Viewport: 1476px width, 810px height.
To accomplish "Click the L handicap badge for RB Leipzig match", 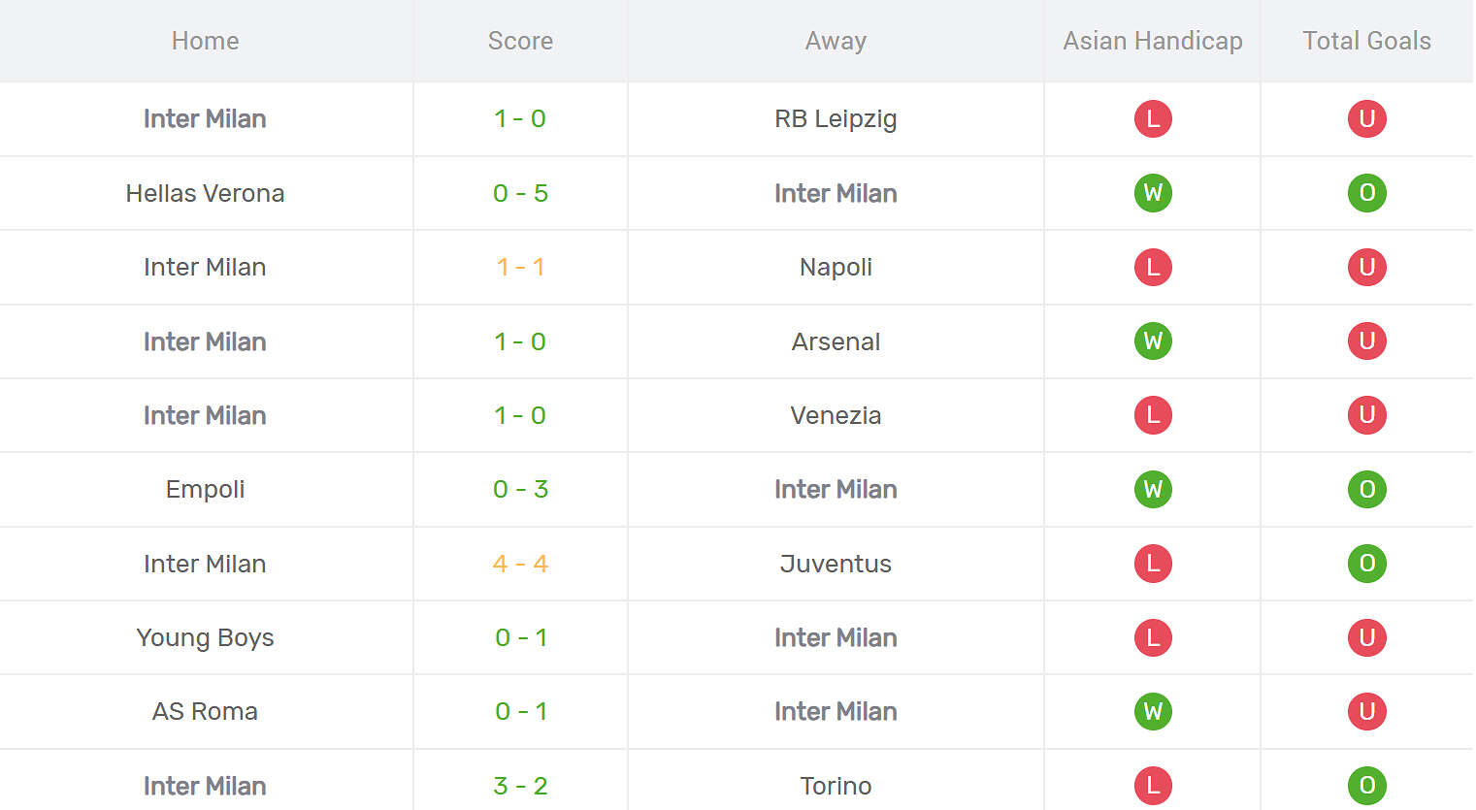I will point(1153,118).
